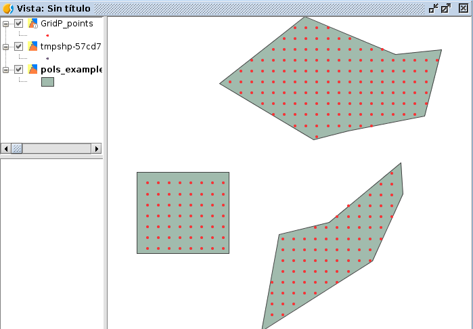473x329 pixels.
Task: Toggle visibility of GridP_points layer
Action: click(x=19, y=24)
